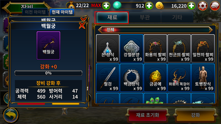The width and height of the screenshot is (221, 124).
Task: Click the 재료 초기화 reset button
Action: 148,115
